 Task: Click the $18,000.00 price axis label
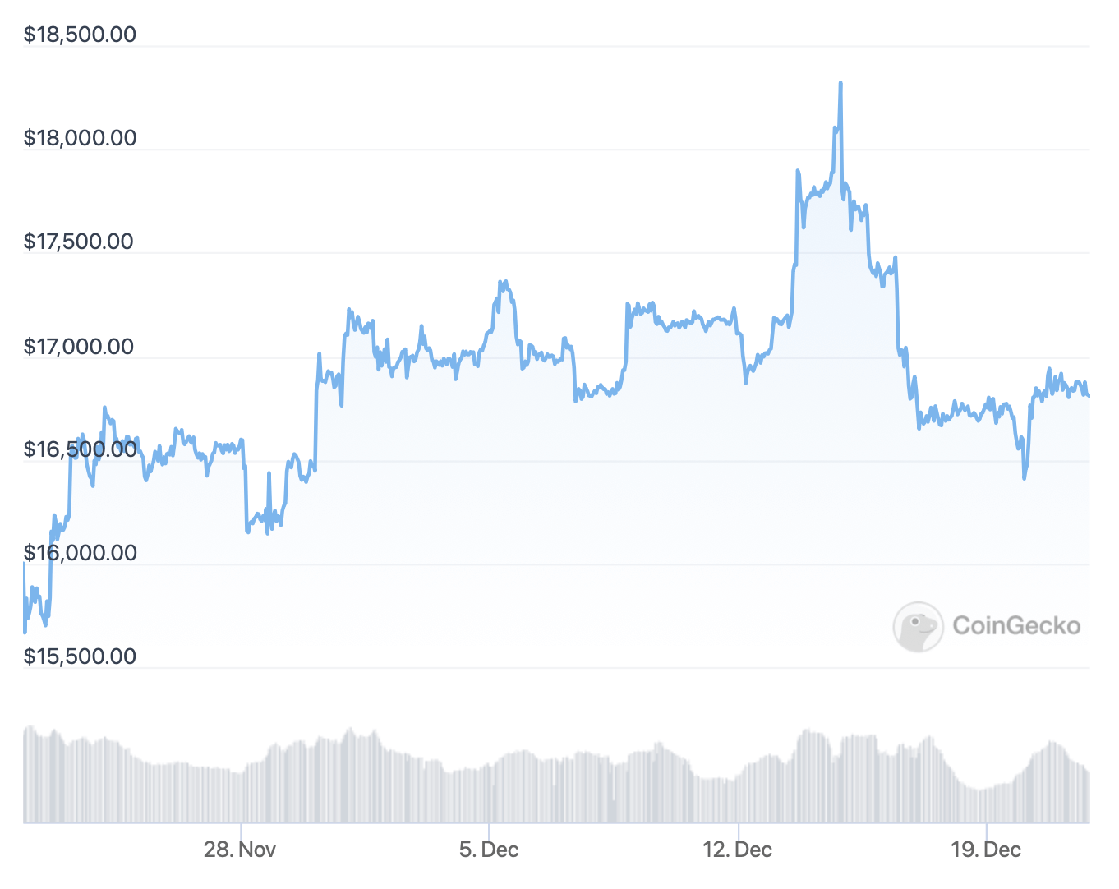(x=80, y=138)
